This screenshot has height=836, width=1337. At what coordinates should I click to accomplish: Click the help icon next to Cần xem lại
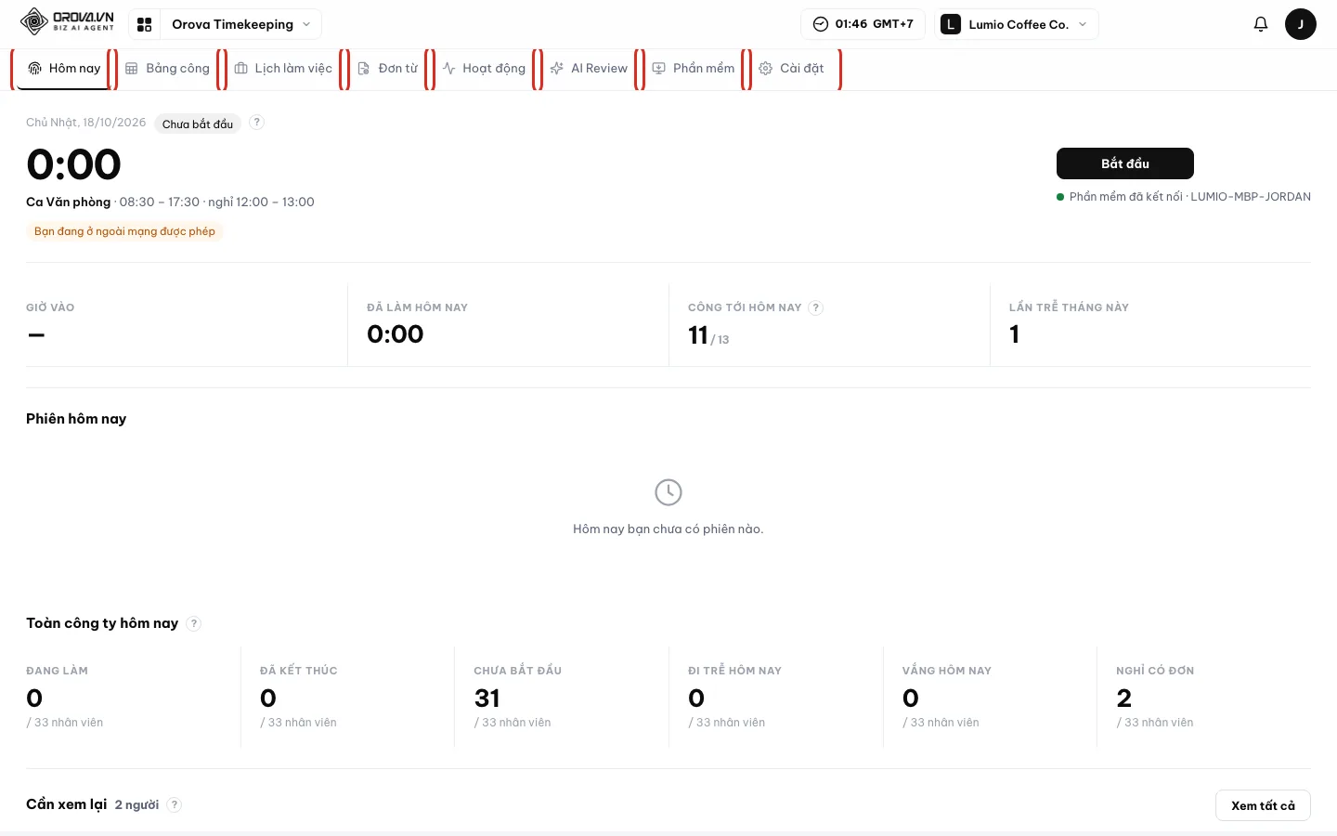pyautogui.click(x=175, y=804)
